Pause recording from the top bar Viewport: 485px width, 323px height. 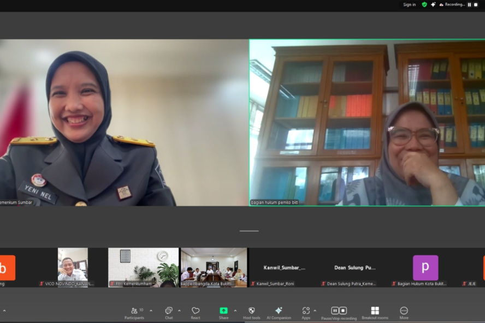(469, 4)
